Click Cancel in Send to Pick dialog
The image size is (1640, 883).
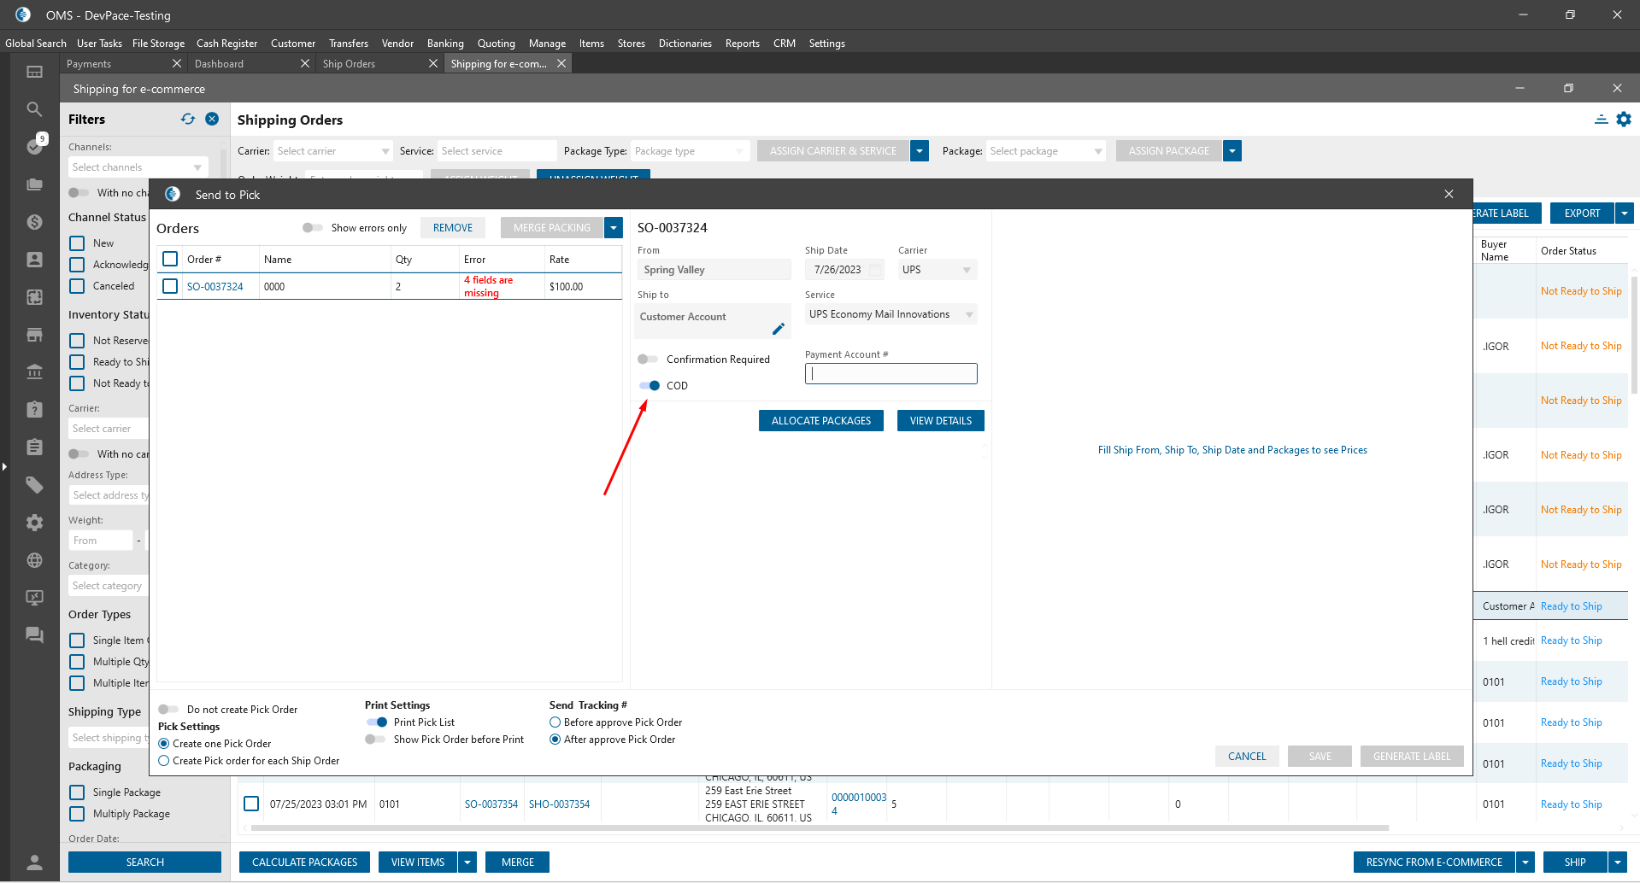[x=1247, y=757]
